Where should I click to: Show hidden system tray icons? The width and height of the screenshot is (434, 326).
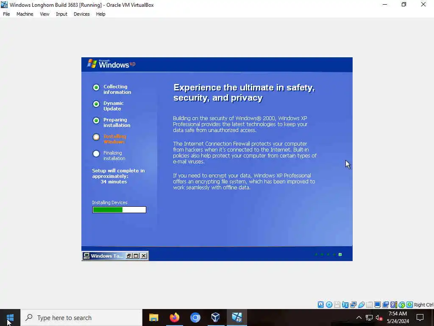click(x=359, y=318)
